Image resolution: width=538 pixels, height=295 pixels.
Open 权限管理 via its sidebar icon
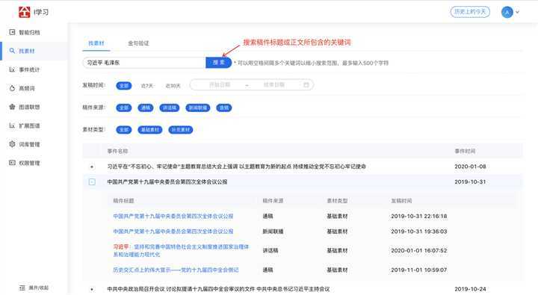[x=13, y=163]
